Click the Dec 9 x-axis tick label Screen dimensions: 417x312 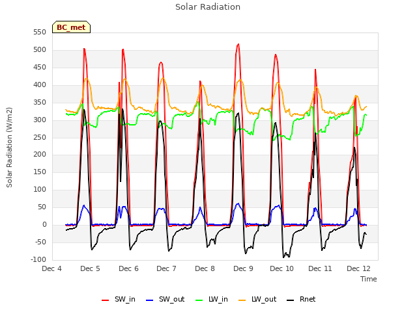click(x=243, y=268)
